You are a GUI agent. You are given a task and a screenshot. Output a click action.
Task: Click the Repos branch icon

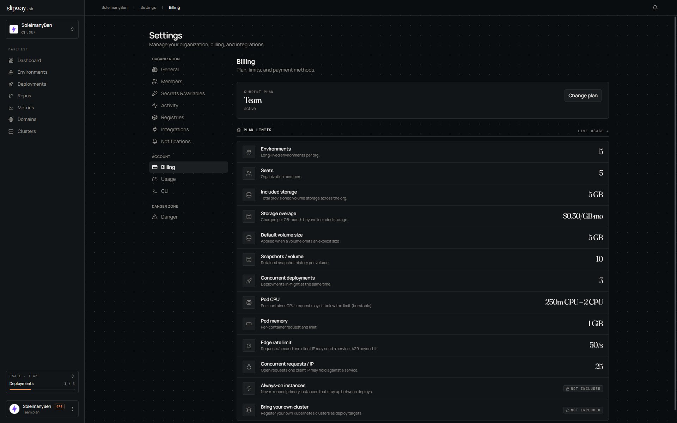11,96
